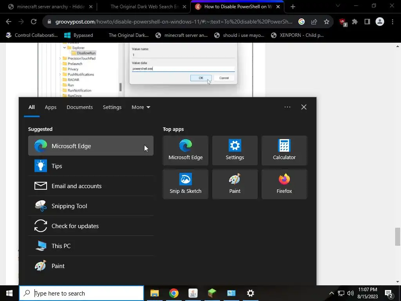
Task: Close the Windows search panel
Action: click(x=303, y=107)
